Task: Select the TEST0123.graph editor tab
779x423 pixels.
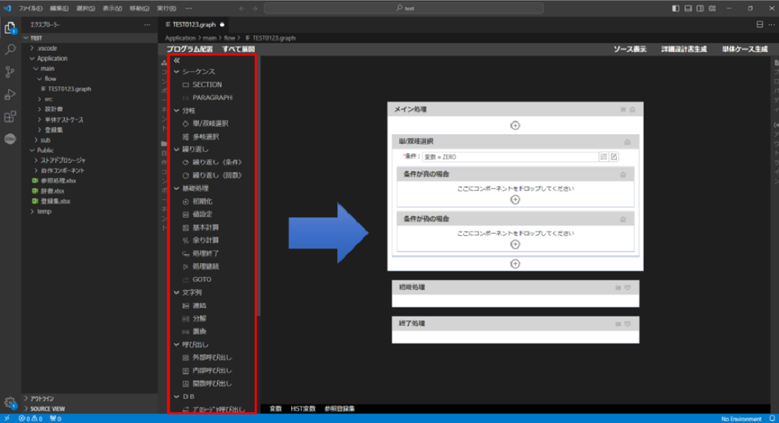Action: [190, 24]
